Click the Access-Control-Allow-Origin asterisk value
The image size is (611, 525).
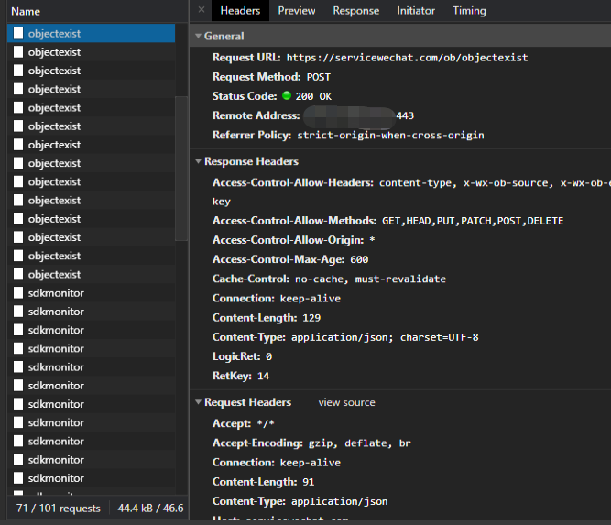pos(372,240)
